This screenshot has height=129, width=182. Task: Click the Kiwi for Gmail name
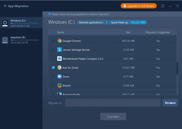click(x=70, y=68)
